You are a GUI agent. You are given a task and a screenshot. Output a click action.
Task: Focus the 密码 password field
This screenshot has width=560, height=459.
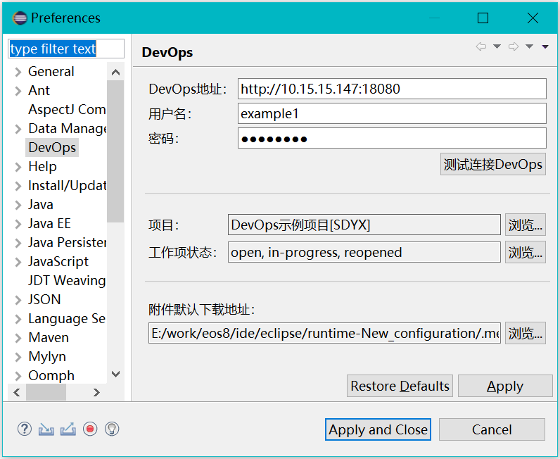tap(392, 138)
